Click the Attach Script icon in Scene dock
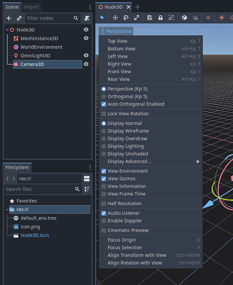The image size is (233, 285). pos(87,18)
